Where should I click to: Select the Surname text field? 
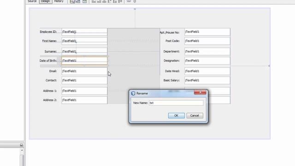[84, 51]
